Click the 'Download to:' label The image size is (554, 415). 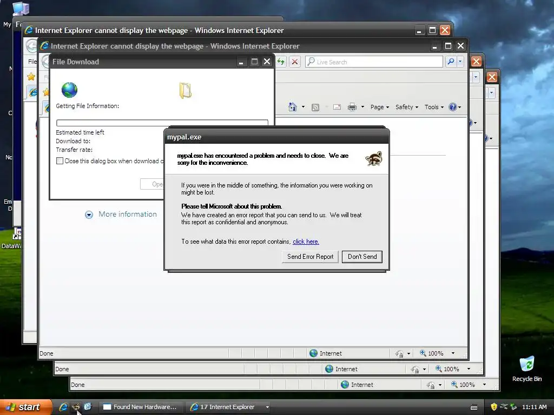pos(73,141)
